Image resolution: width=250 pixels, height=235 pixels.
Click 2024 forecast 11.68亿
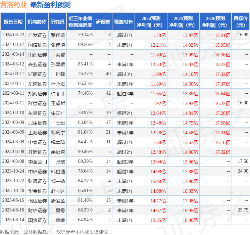(158, 142)
